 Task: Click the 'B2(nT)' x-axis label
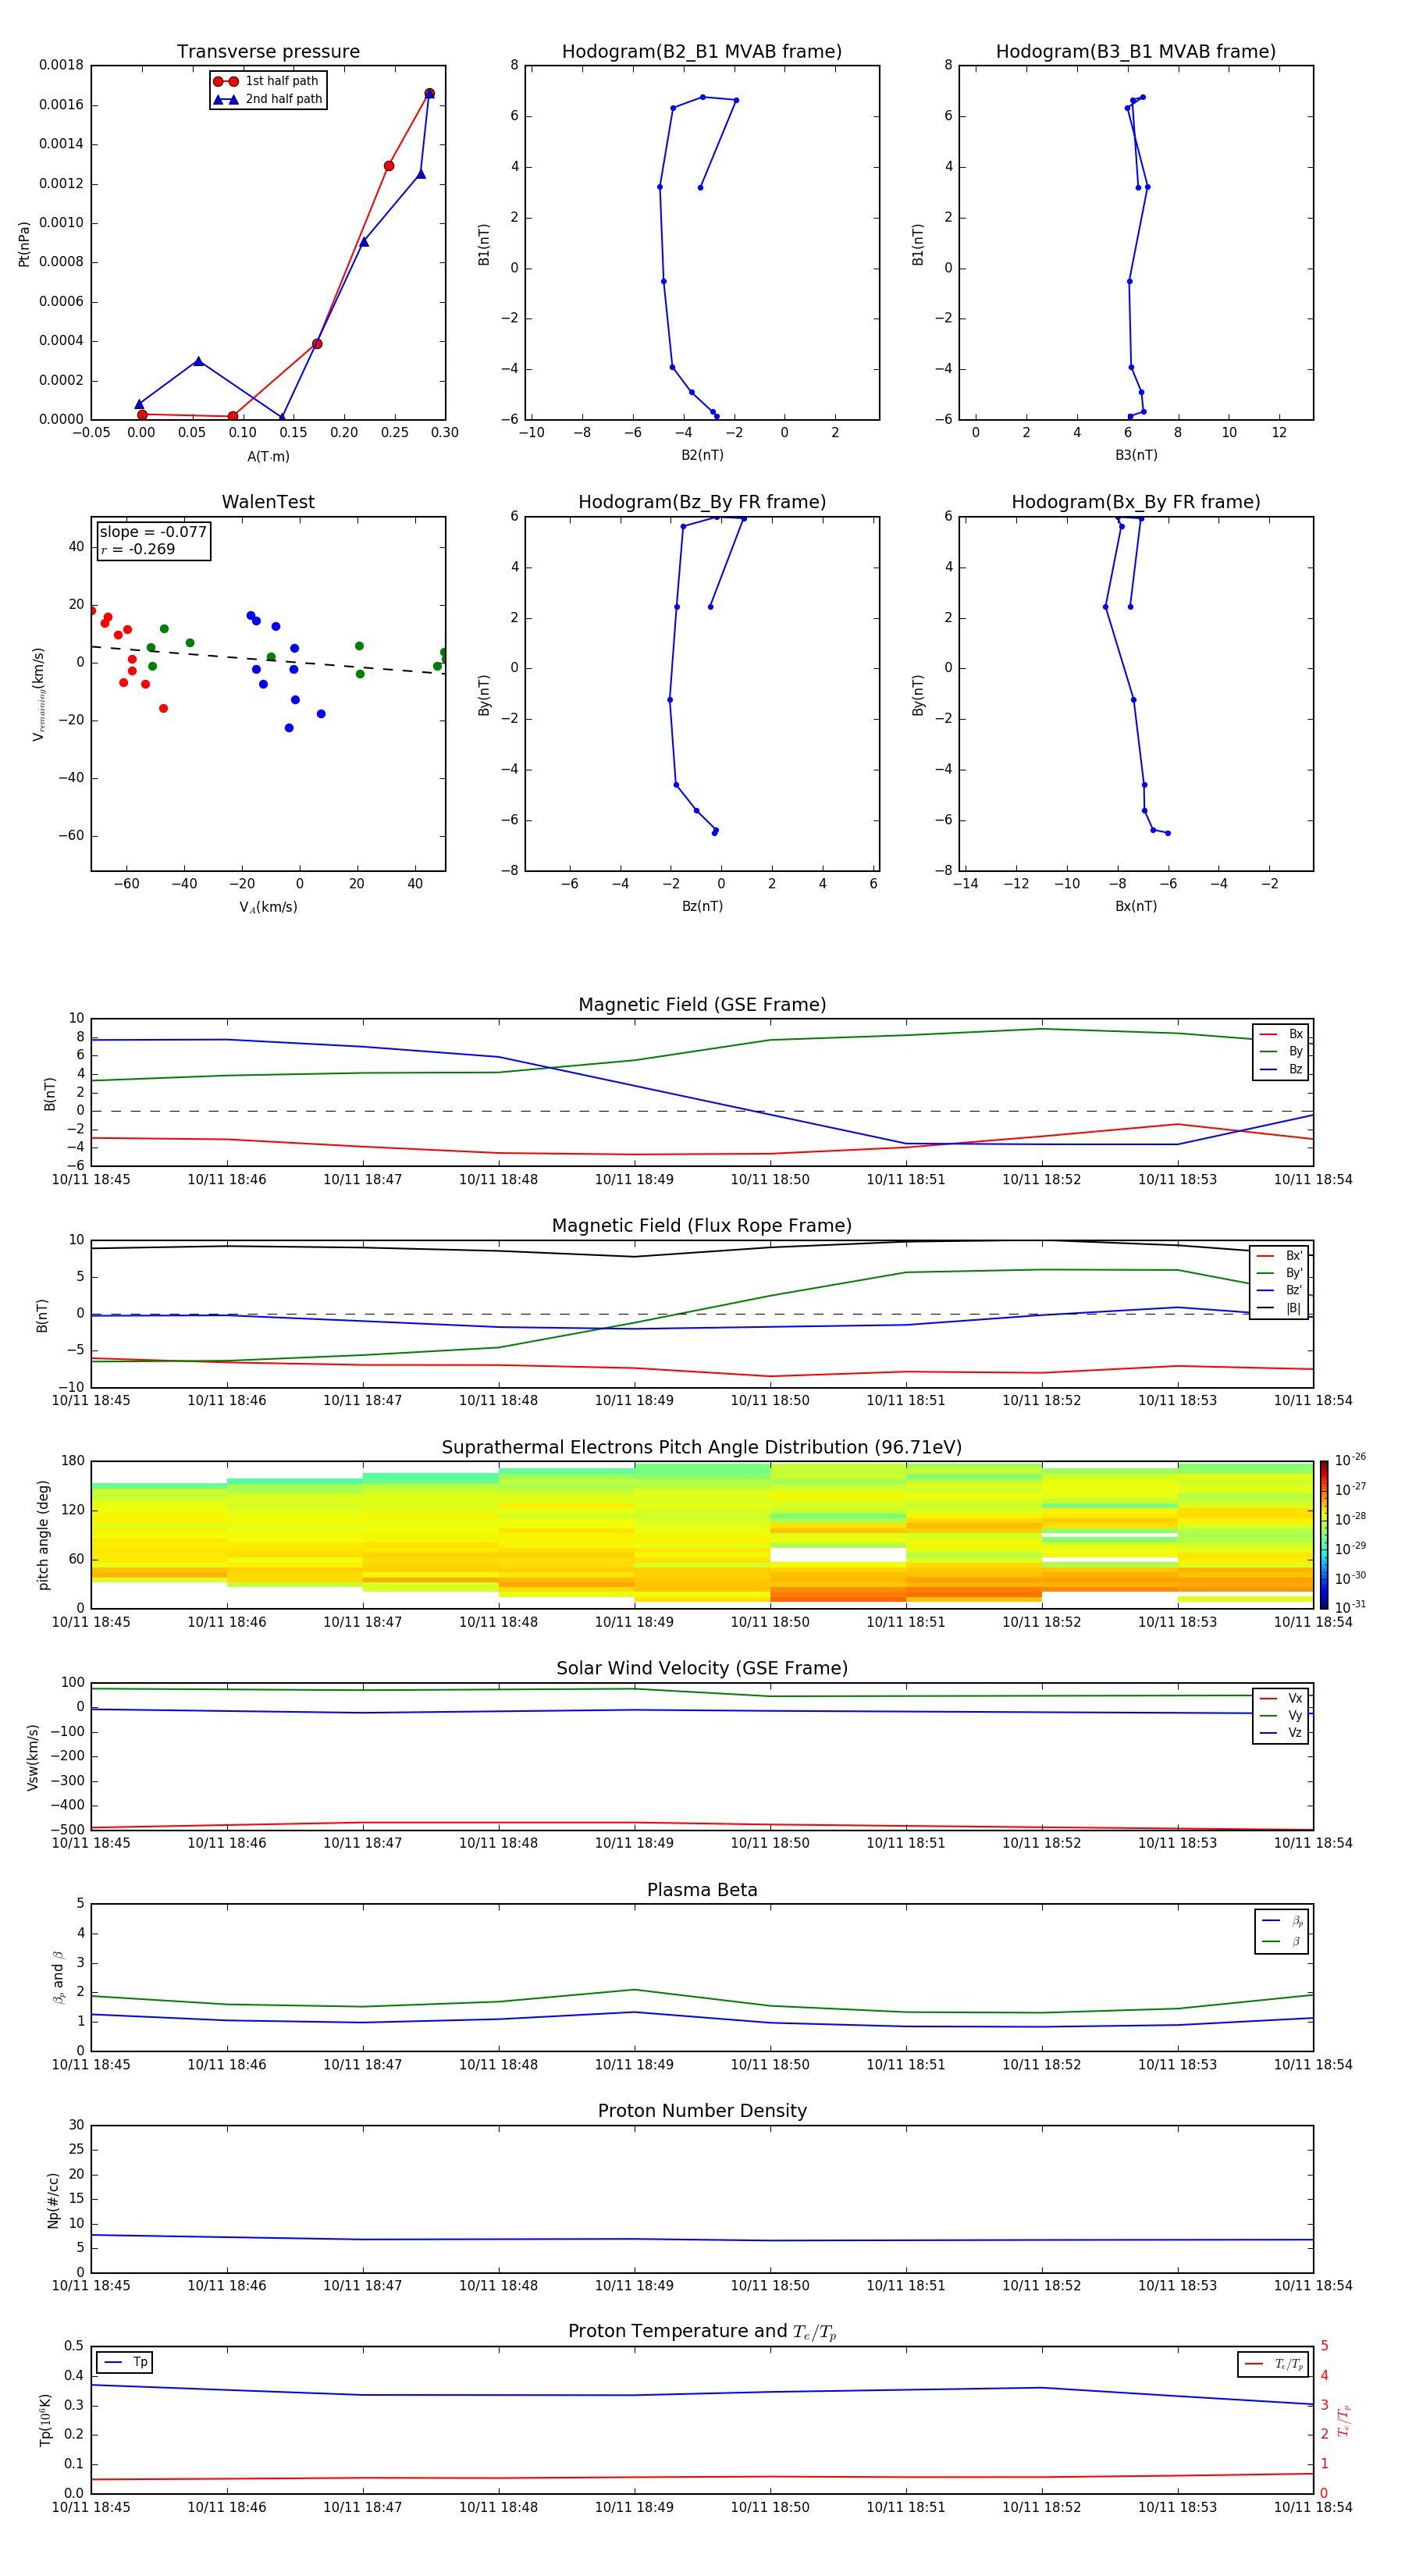(x=702, y=456)
